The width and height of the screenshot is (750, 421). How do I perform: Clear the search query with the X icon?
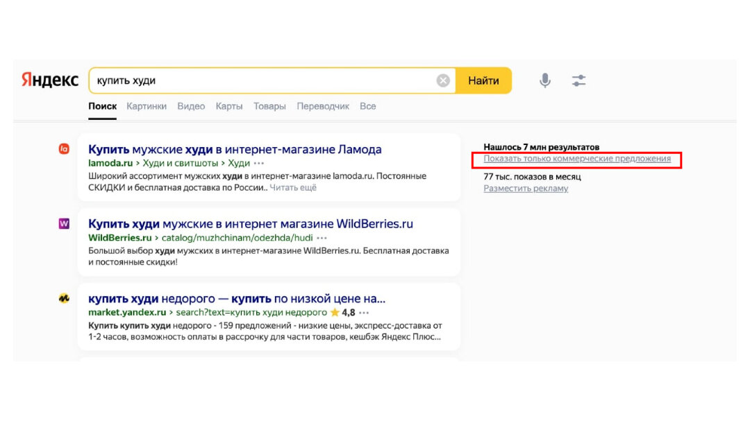(x=443, y=80)
